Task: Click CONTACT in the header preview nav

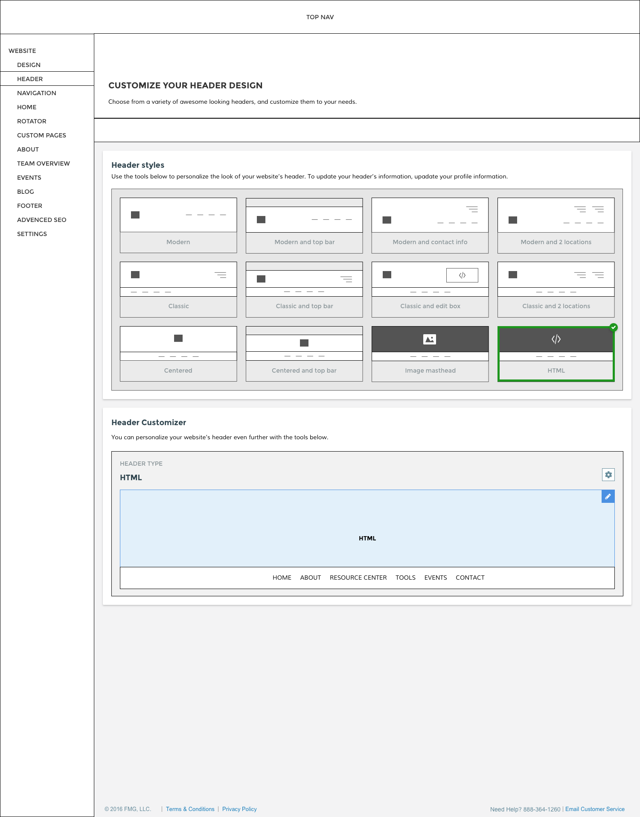Action: pyautogui.click(x=470, y=578)
